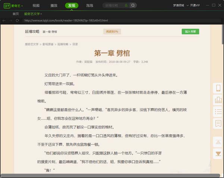This screenshot has width=224, height=178.
Task: Select the 发现 tab
Action: (72, 6)
